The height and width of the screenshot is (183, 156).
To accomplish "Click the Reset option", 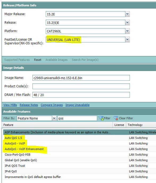I will tap(38, 60).
